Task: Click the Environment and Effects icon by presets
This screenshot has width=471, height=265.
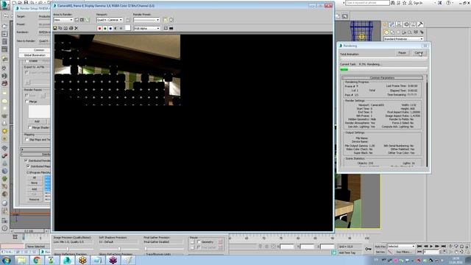Action: pos(171,20)
